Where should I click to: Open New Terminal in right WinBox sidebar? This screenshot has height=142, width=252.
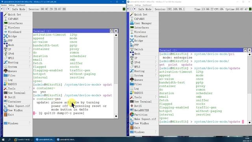[x=143, y=101]
